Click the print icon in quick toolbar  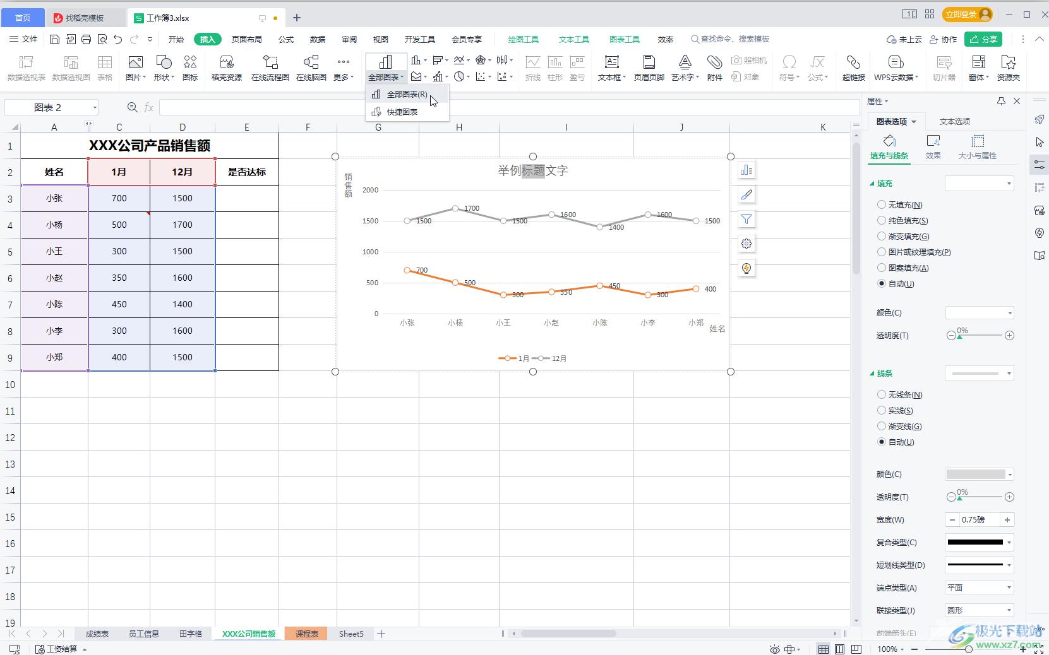(x=87, y=39)
